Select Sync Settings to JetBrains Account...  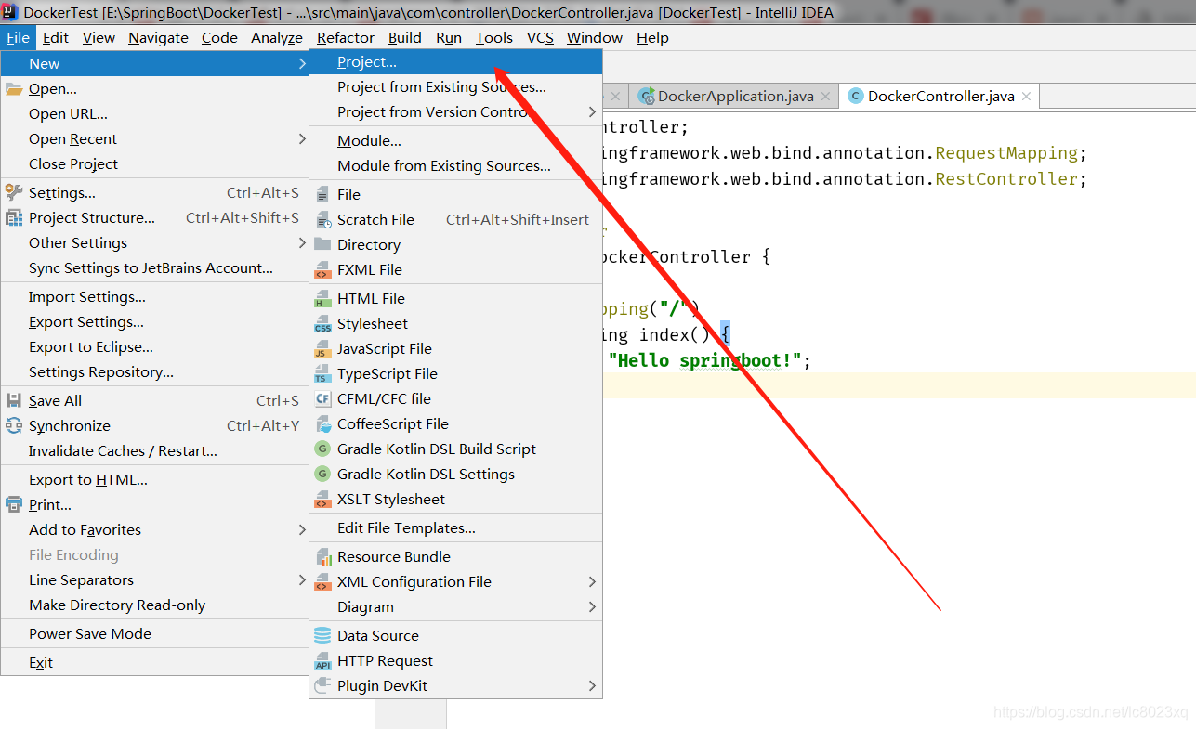click(x=154, y=267)
